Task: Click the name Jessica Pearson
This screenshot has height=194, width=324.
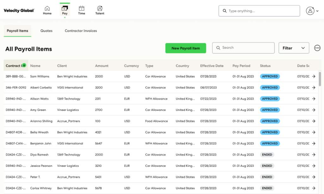Action: (41, 166)
